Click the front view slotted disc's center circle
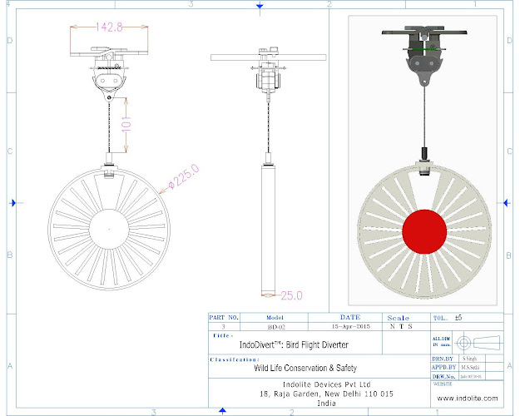The height and width of the screenshot is (416, 520). click(x=109, y=229)
